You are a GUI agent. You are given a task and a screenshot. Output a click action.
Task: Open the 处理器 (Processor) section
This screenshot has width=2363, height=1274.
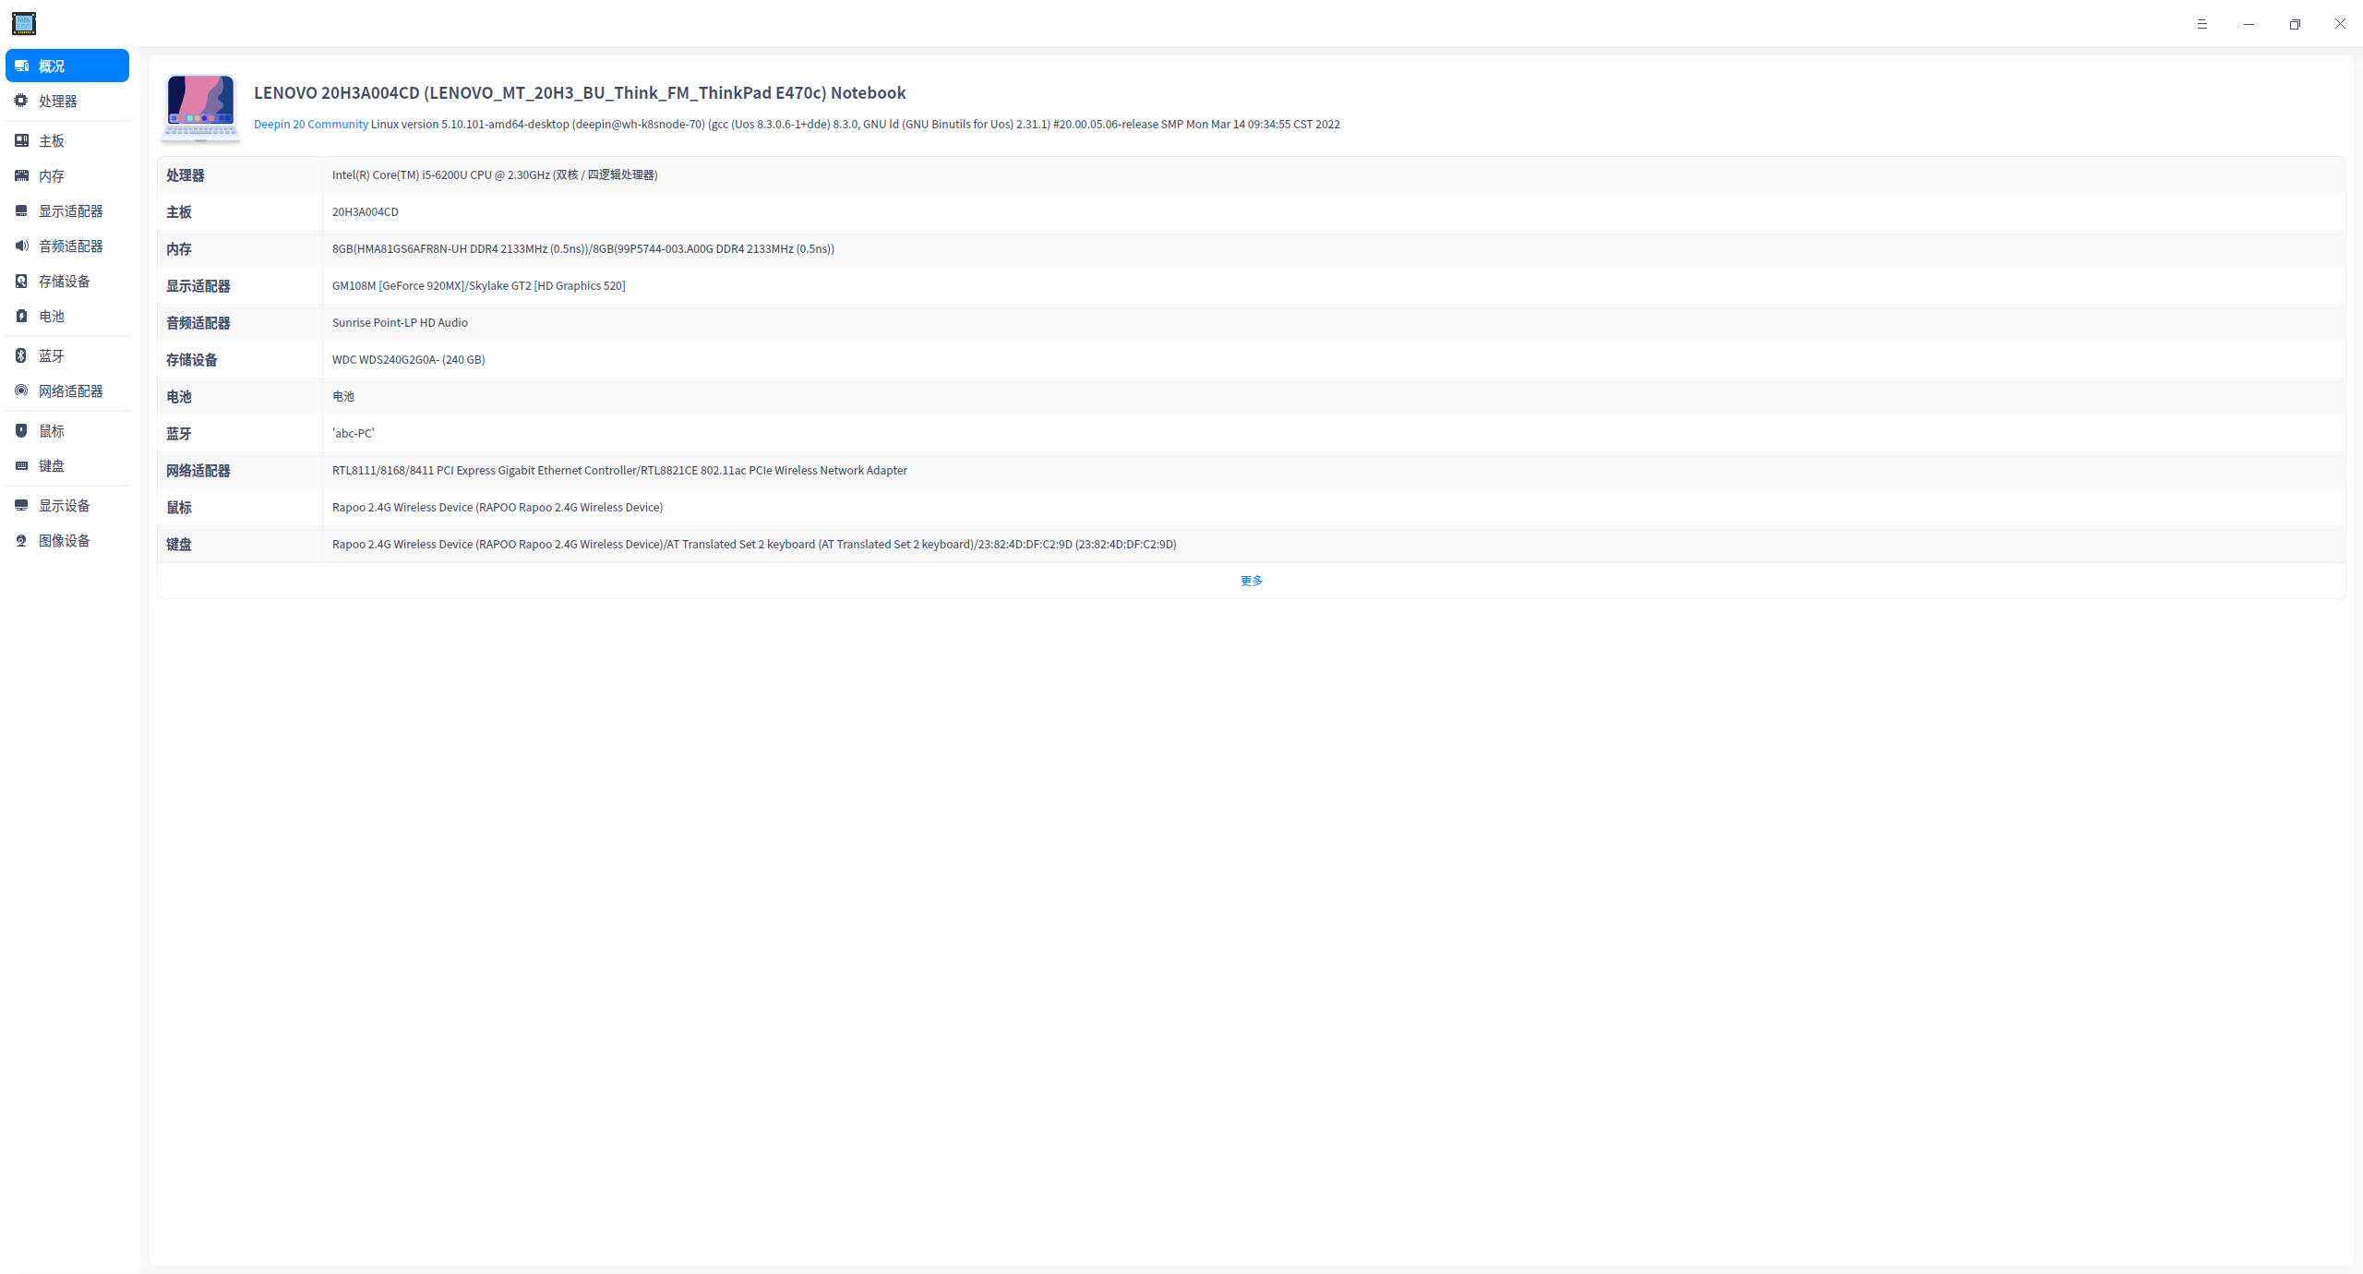(66, 101)
